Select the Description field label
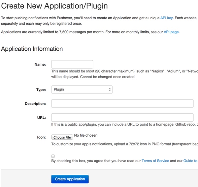Screen dimensions: 198x187 click(35, 104)
